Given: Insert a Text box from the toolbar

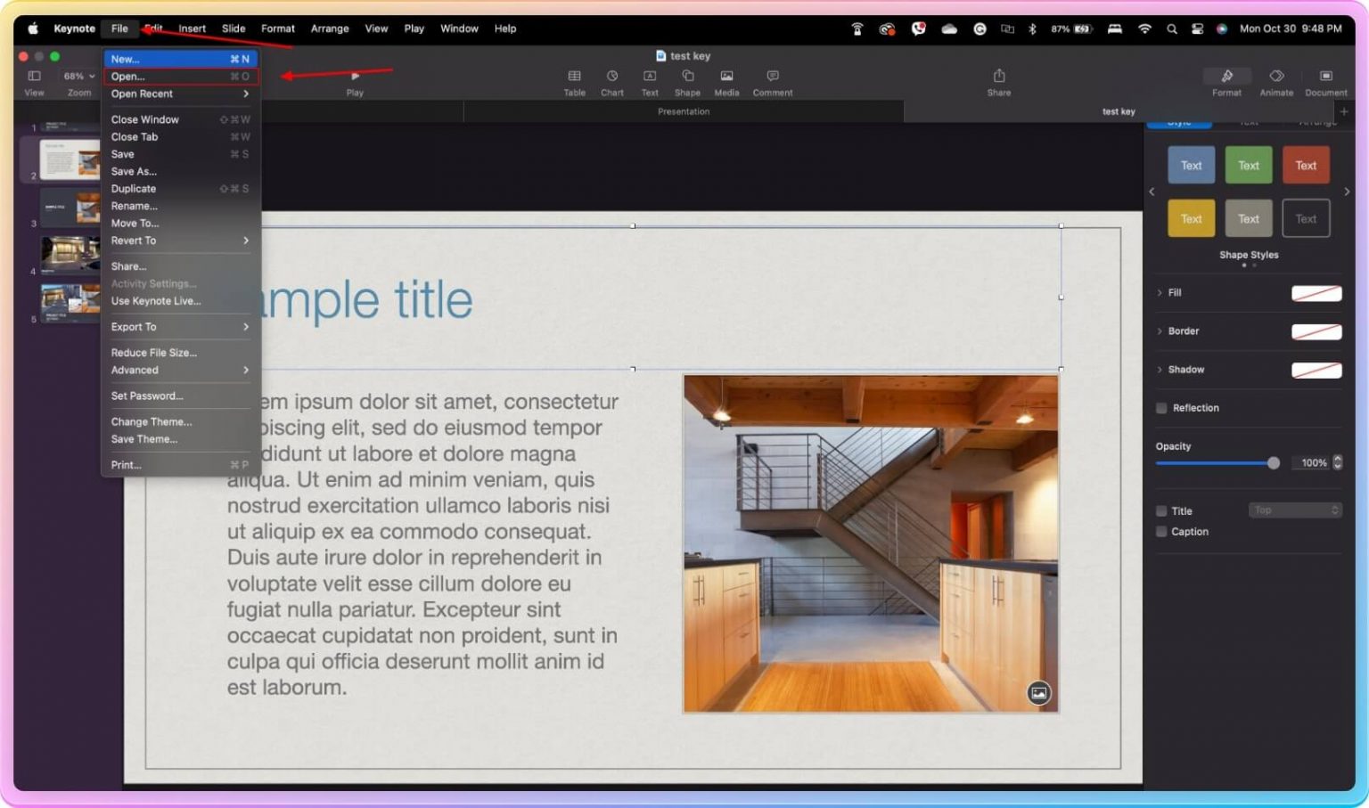Looking at the screenshot, I should (649, 80).
